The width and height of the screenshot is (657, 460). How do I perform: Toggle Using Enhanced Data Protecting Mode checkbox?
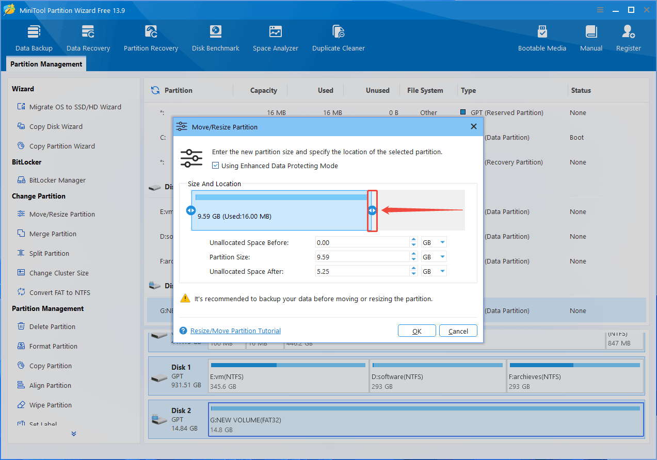(216, 166)
